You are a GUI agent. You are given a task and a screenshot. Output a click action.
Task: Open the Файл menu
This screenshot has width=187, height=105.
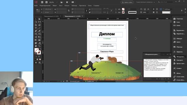click(36, 6)
